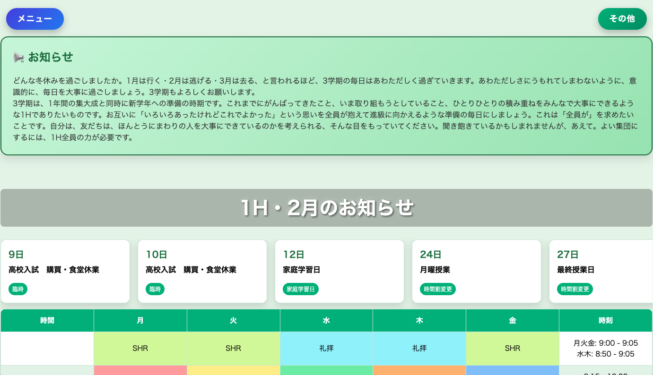Screen dimensions: 653x375
Task: Click the 時刻 column showing 9:00 - 9:05
Action: [606, 348]
